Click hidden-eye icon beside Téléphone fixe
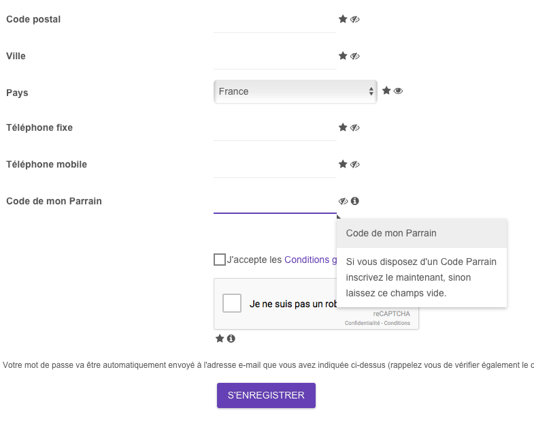 (x=355, y=127)
